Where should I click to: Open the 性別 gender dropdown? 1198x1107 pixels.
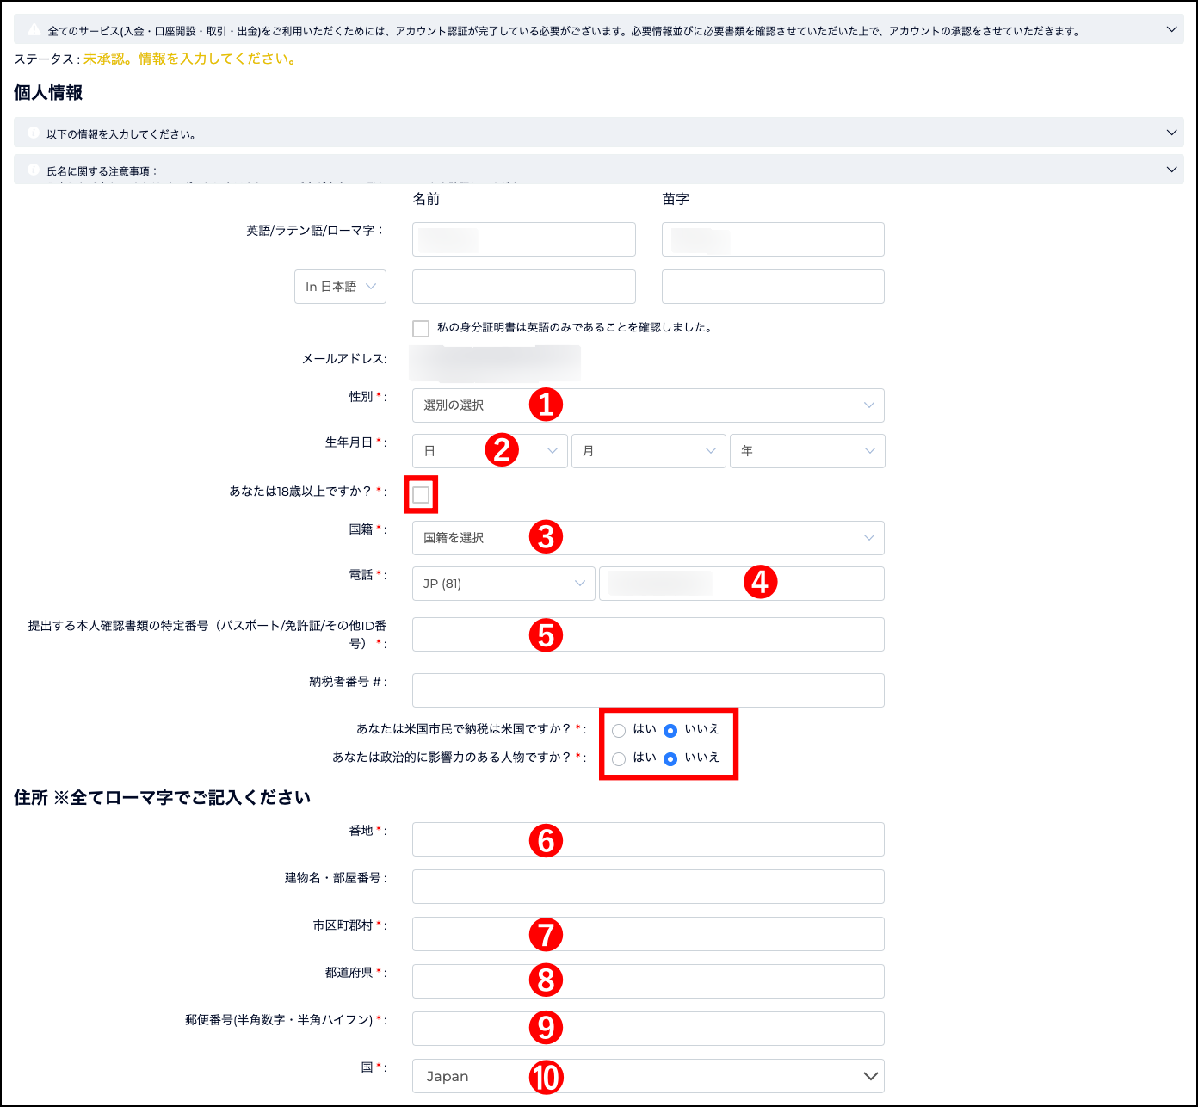point(647,405)
